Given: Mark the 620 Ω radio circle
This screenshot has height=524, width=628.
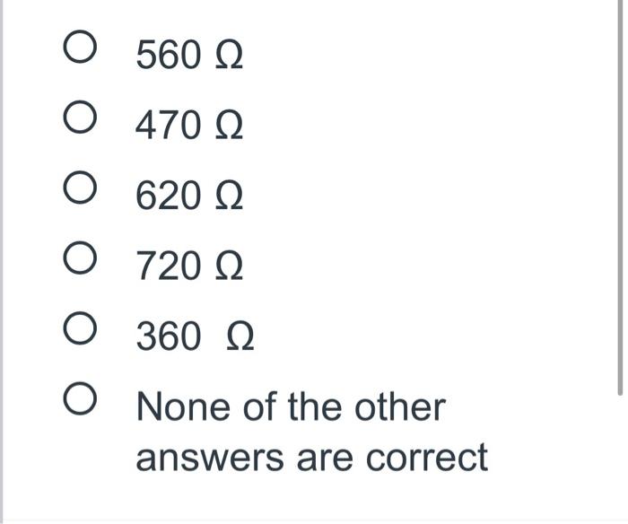Looking at the screenshot, I should pos(80,188).
